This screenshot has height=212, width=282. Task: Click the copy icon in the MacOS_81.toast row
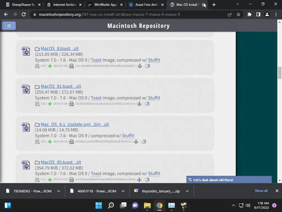pyautogui.click(x=147, y=104)
